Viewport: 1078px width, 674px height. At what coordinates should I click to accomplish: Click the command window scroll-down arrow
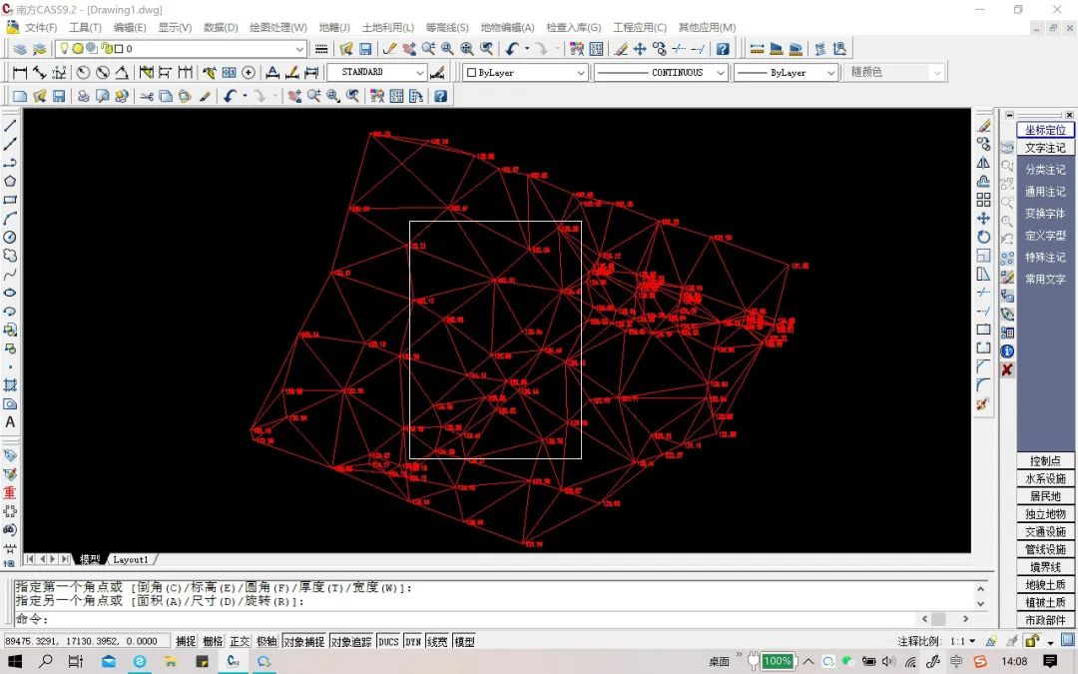(981, 603)
